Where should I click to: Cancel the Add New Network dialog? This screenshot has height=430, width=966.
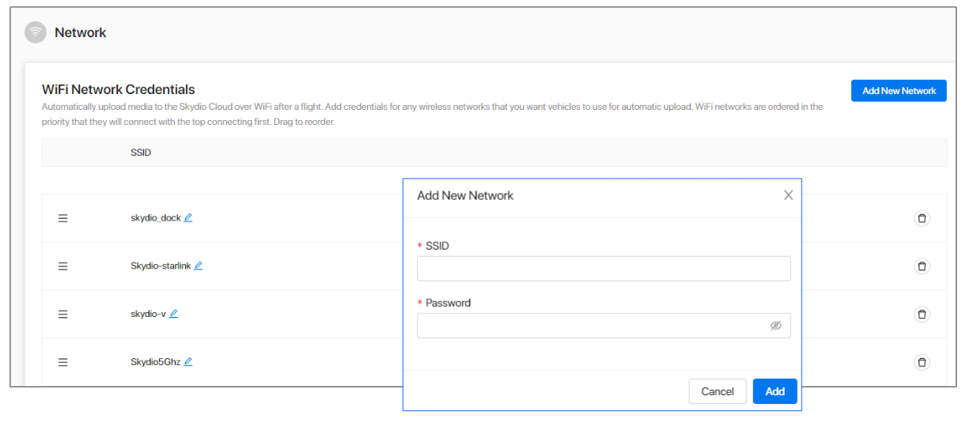tap(718, 391)
